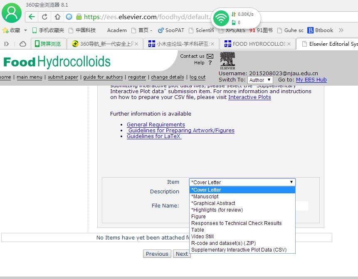Close the 360导航 tab
The width and height of the screenshot is (358, 279).
pos(136,44)
